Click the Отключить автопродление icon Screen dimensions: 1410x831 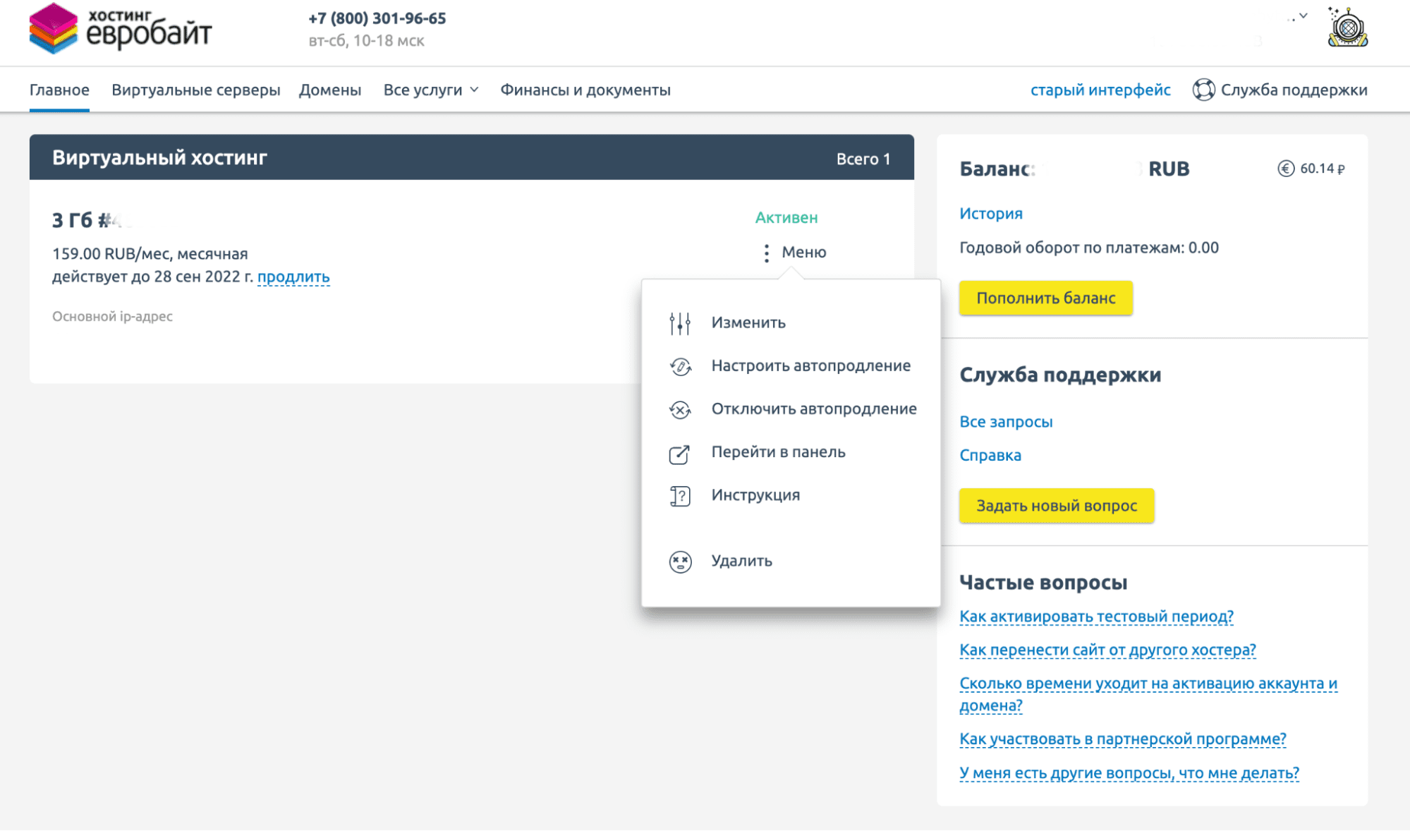tap(680, 409)
